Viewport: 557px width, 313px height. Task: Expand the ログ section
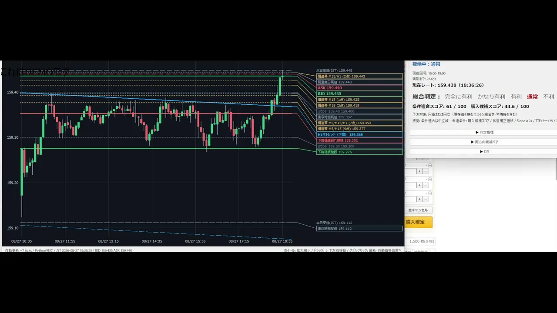[x=483, y=151]
